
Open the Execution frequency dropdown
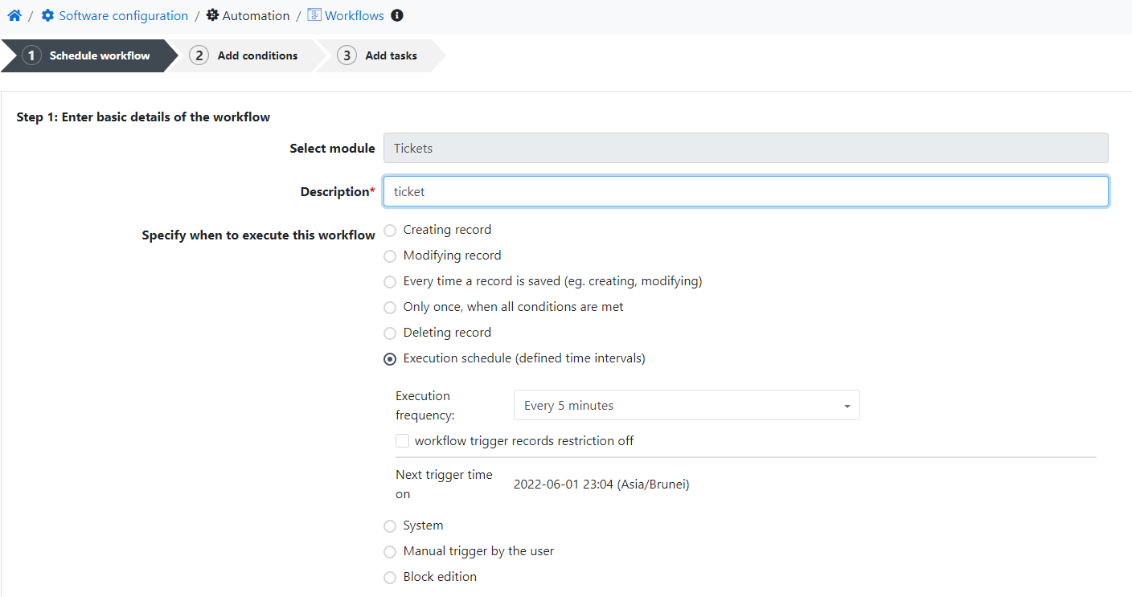click(687, 405)
